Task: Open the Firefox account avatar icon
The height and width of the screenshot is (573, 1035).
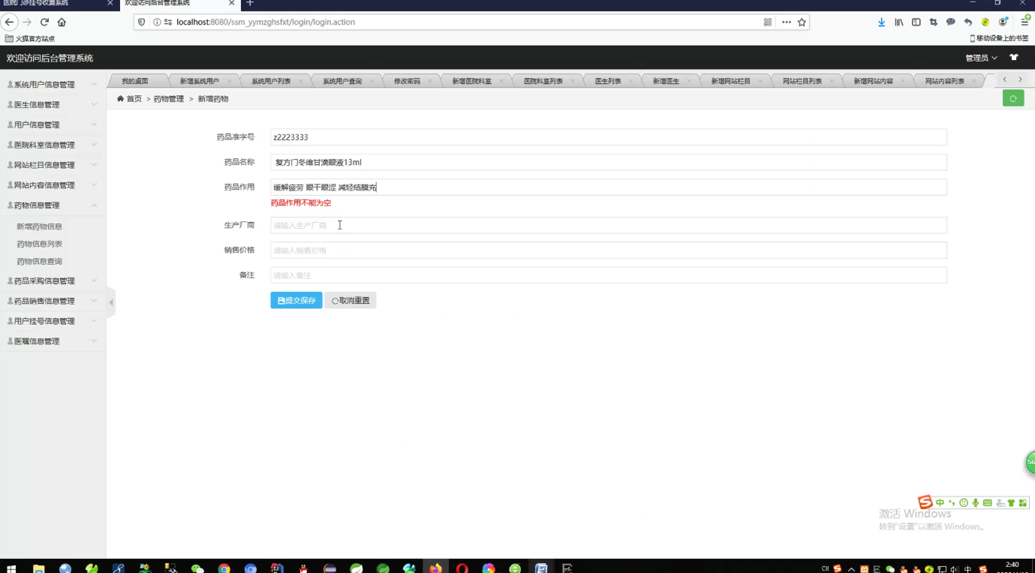Action: pos(1003,22)
